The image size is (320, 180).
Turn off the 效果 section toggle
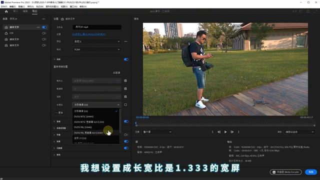126,141
